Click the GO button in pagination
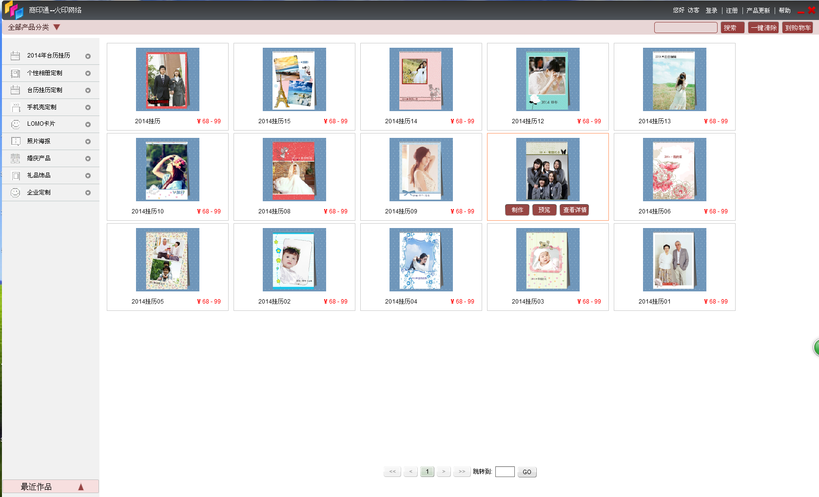 point(527,472)
